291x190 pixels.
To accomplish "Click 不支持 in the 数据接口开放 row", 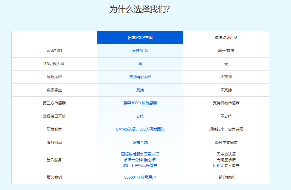I will 226,116.
